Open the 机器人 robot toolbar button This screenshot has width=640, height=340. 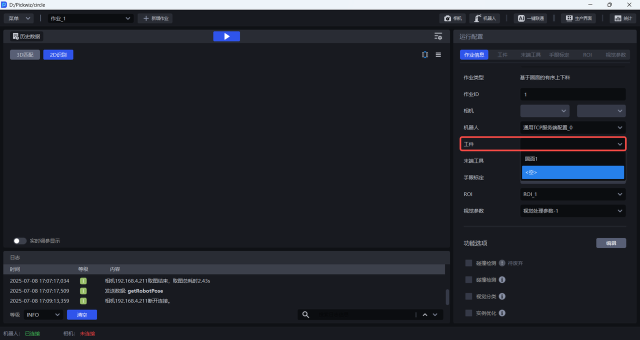(484, 18)
